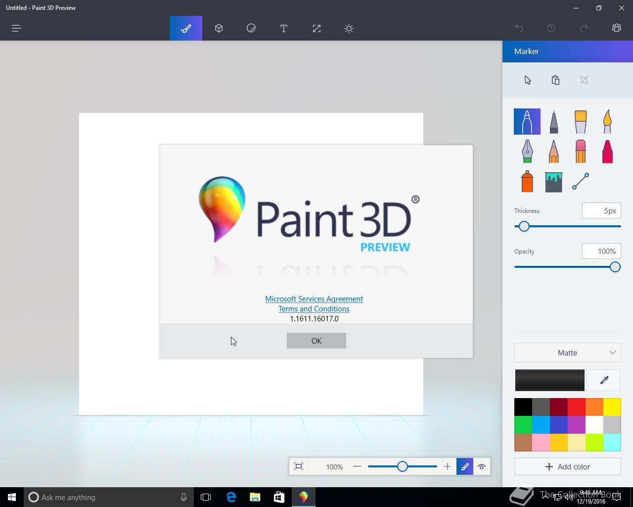Open Task View on the taskbar
The image size is (633, 507).
206,497
